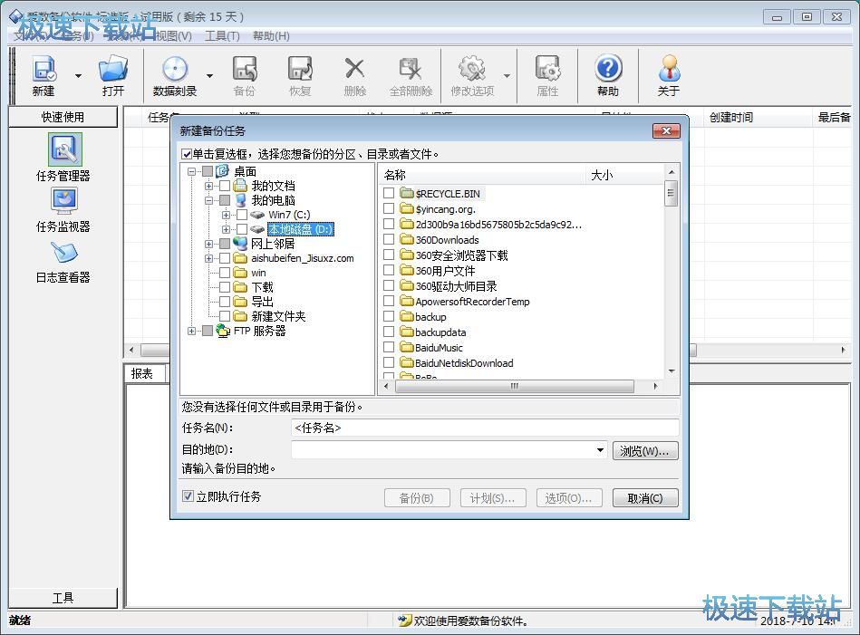Open the 工具 sidebar section
860x635 pixels.
tap(63, 597)
